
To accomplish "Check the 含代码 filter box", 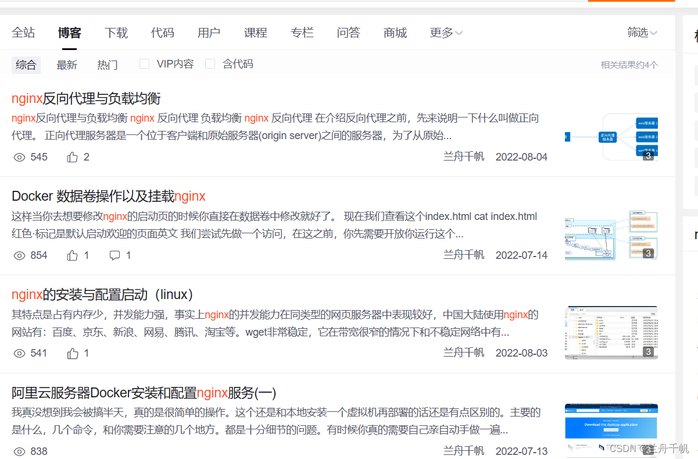I will tap(210, 63).
